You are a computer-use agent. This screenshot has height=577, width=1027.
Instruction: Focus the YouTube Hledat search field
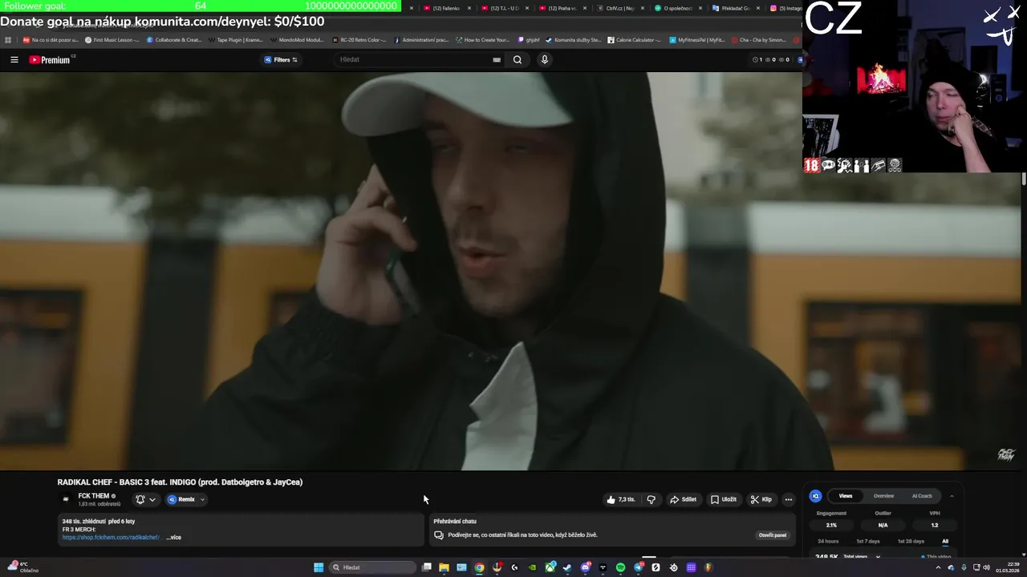pyautogui.click(x=413, y=59)
